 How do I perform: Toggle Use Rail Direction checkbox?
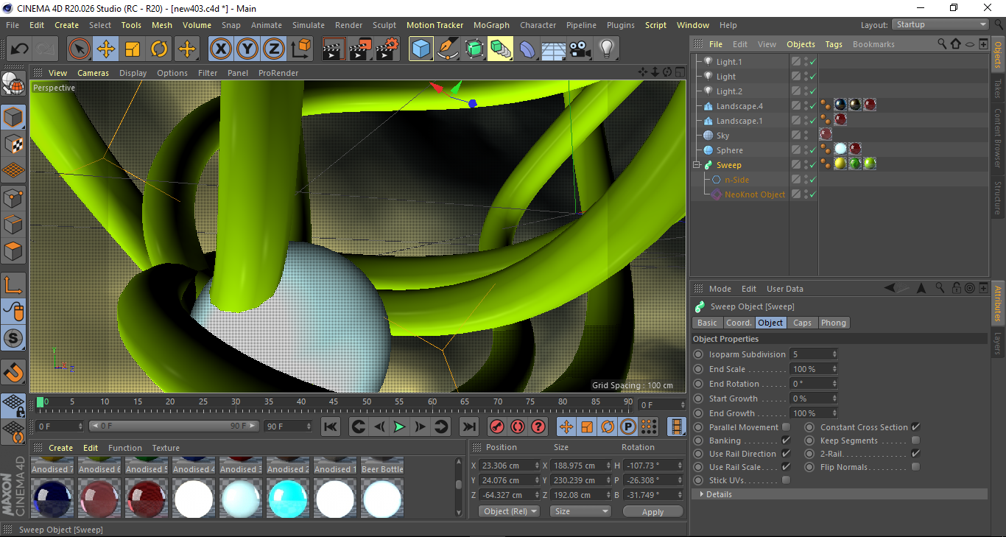(x=786, y=454)
